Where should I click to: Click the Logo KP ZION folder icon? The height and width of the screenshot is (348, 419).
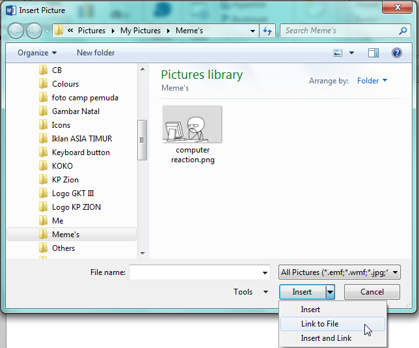click(x=43, y=207)
